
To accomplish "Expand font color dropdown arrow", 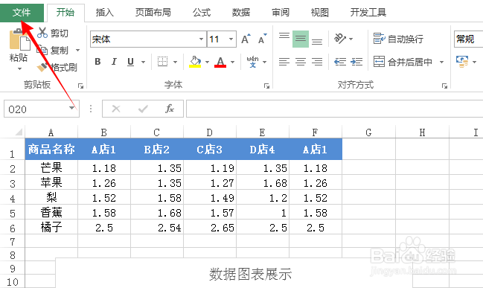I will click(x=232, y=62).
